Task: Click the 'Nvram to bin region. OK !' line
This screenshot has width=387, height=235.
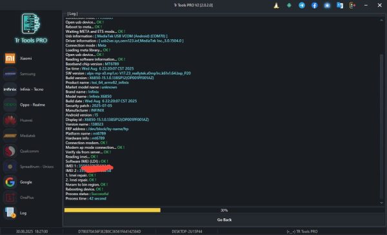Action: pyautogui.click(x=86, y=185)
